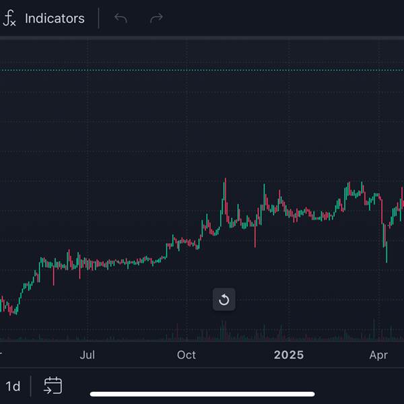The image size is (404, 404).
Task: Click the 2025 label on time axis
Action: (x=289, y=355)
